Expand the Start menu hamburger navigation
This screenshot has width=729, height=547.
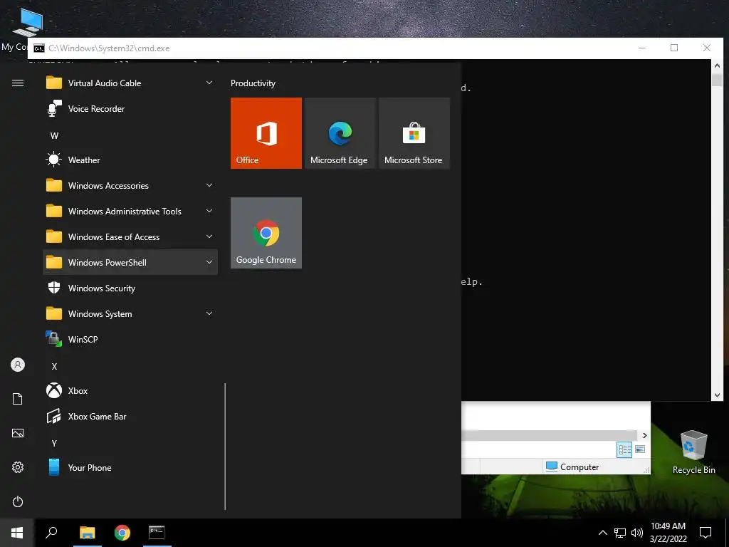[x=18, y=83]
